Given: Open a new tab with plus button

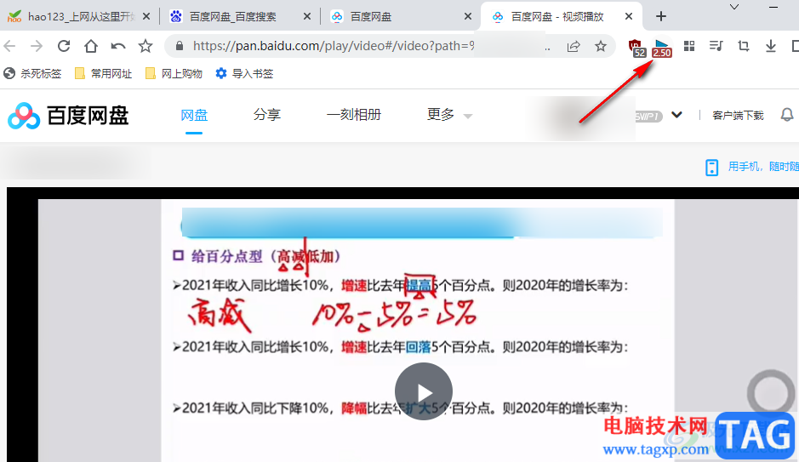Looking at the screenshot, I should click(x=661, y=16).
